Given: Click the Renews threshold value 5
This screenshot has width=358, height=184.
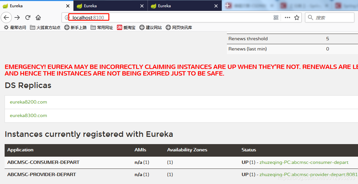Looking at the screenshot, I should coord(328,39).
